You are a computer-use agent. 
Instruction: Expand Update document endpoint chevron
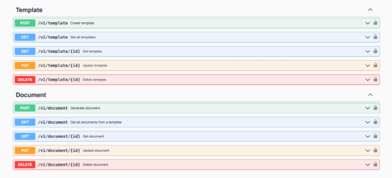[x=367, y=151]
